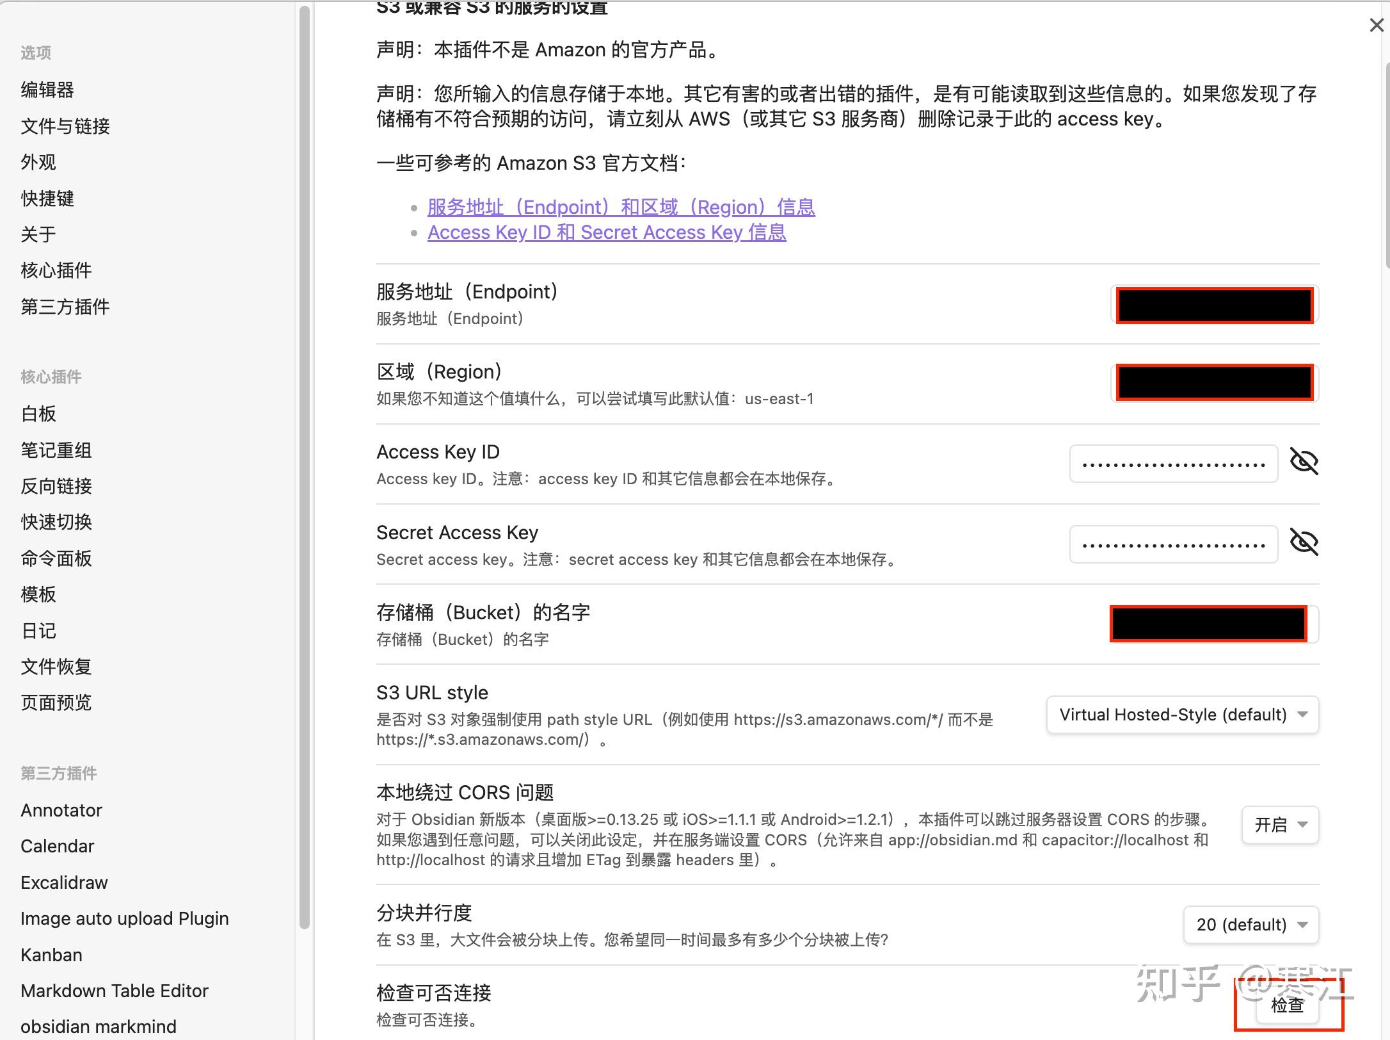Select the Kanban plugin settings
Image resolution: width=1390 pixels, height=1040 pixels.
[51, 955]
